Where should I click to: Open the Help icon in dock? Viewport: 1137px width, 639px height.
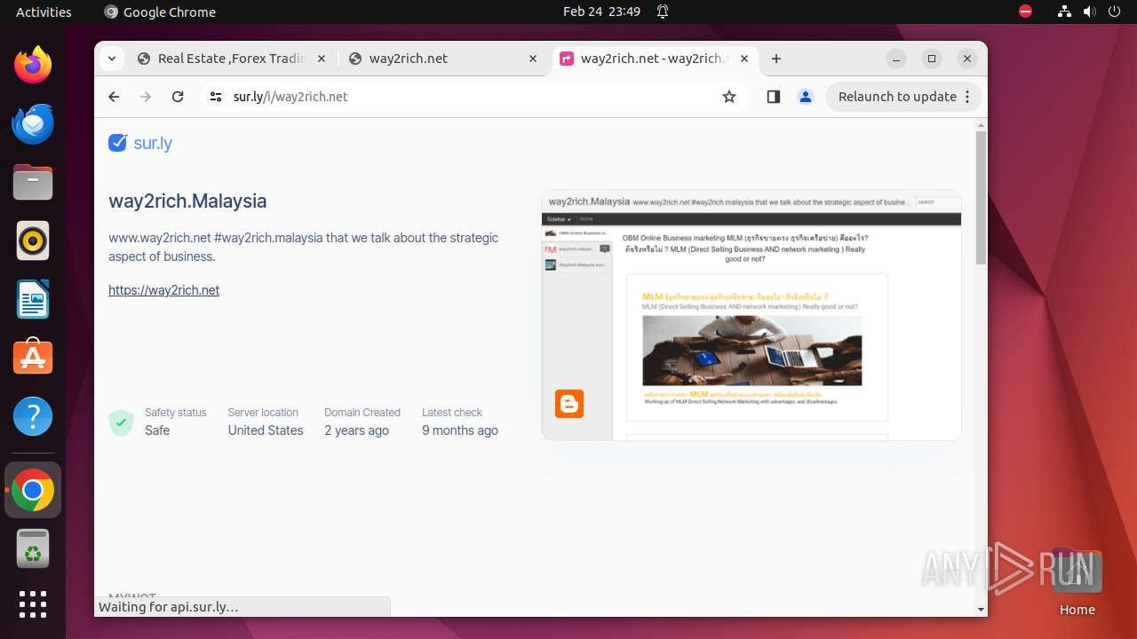(x=33, y=416)
